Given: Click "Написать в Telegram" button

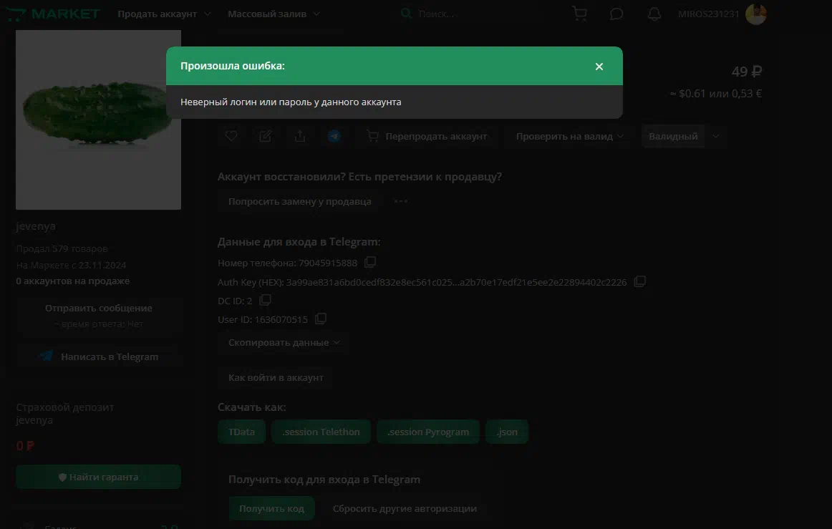Looking at the screenshot, I should tap(99, 356).
